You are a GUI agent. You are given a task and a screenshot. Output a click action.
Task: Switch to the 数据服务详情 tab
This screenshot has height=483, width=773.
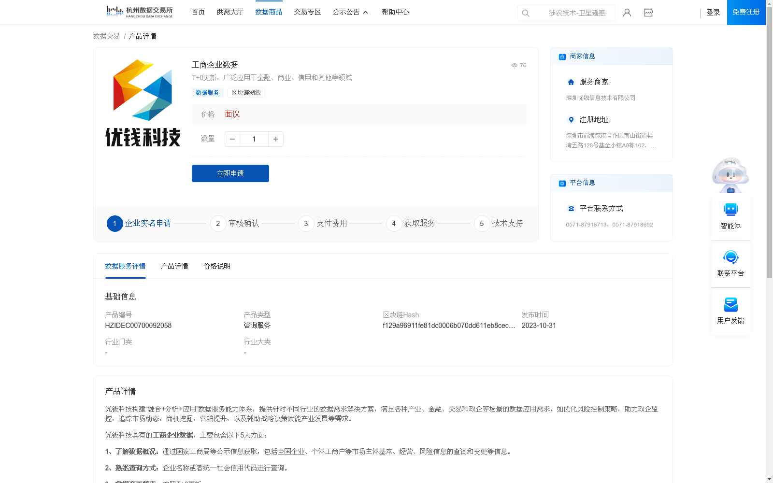pyautogui.click(x=125, y=266)
